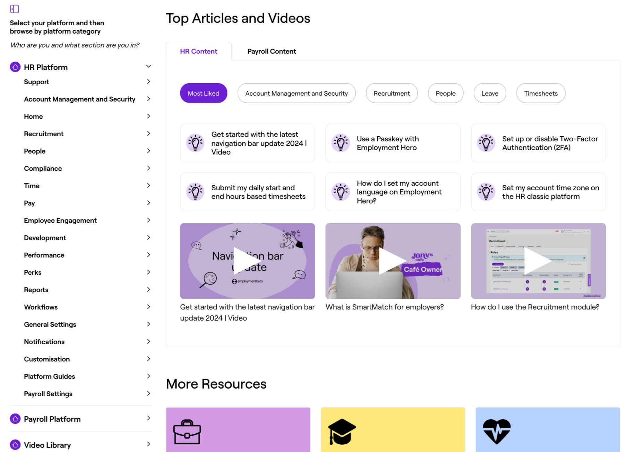
Task: Open the account time zone article
Action: (550, 192)
